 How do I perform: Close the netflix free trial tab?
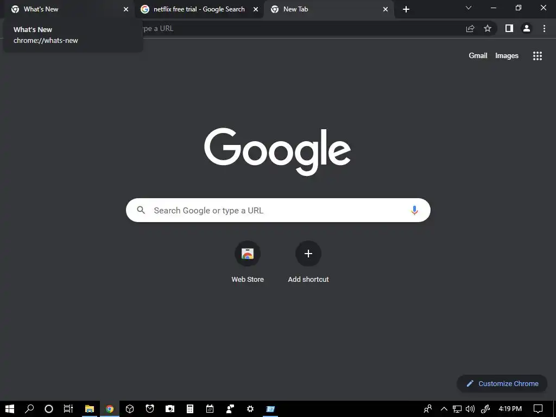pyautogui.click(x=256, y=9)
